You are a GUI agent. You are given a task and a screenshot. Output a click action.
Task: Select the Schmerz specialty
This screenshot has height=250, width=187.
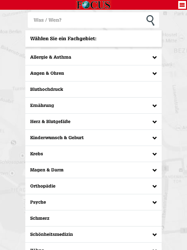click(93, 218)
